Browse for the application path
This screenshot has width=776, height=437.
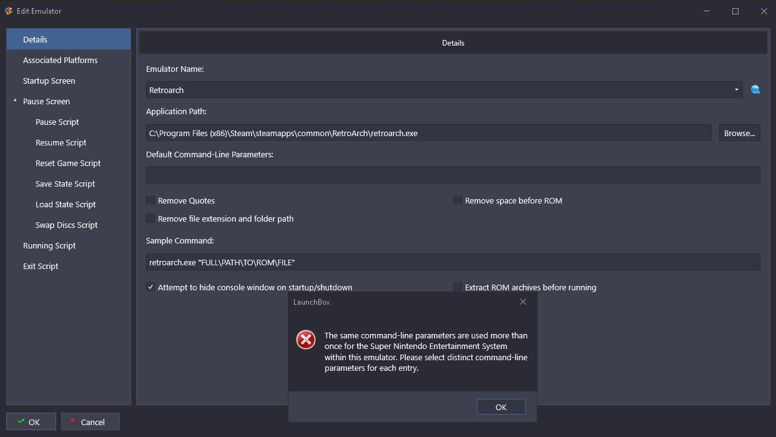(x=739, y=133)
